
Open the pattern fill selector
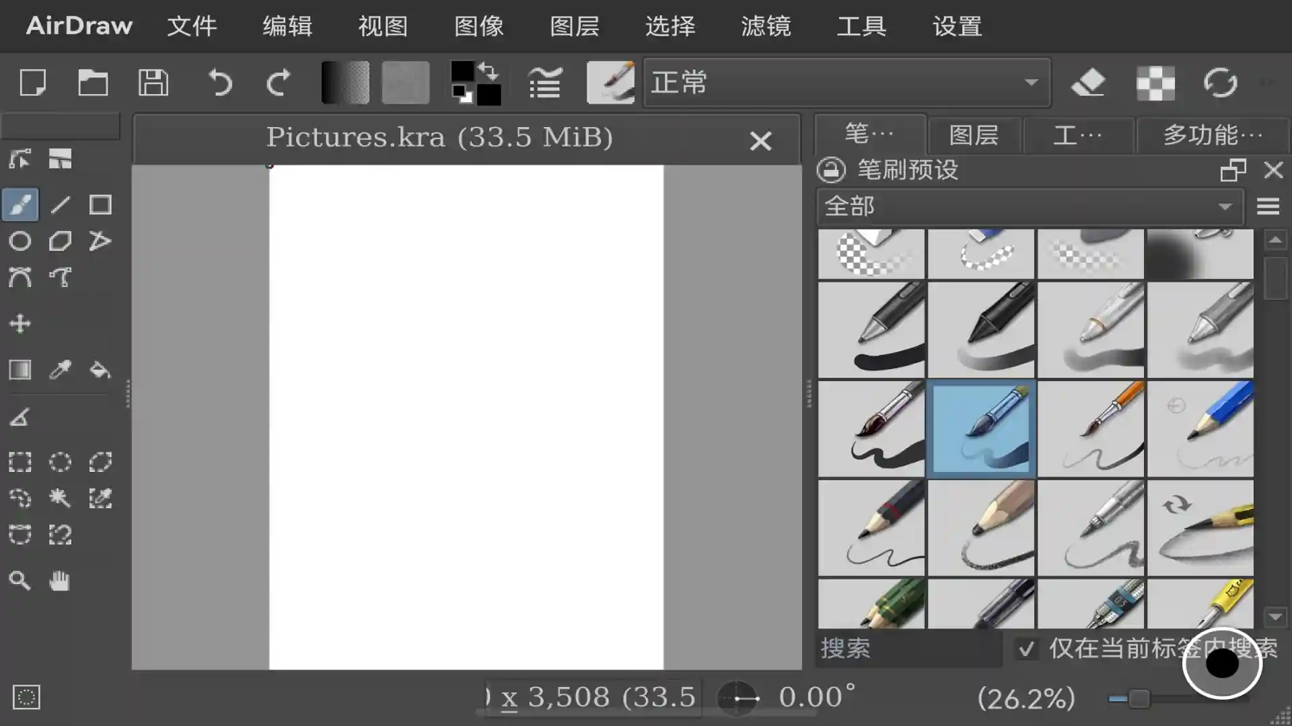pos(406,83)
